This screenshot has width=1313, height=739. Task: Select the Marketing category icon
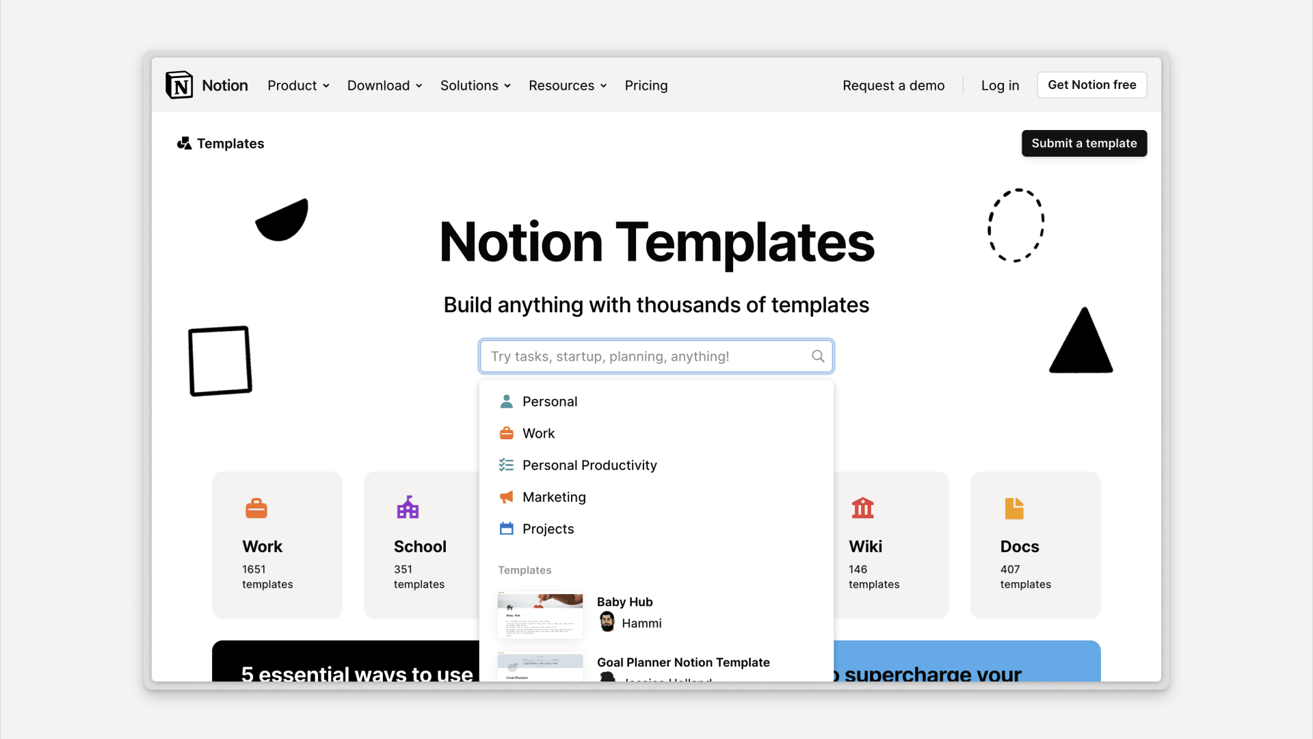tap(505, 496)
